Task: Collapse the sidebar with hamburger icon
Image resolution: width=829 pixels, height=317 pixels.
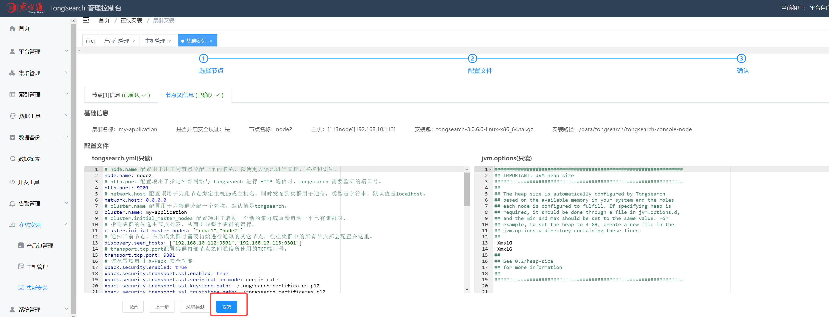Action: coord(86,20)
